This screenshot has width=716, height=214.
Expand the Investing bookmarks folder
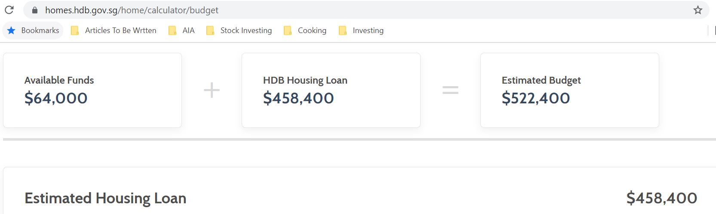point(361,30)
